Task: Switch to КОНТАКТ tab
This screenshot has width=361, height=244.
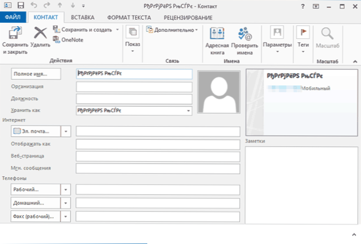Action: tap(46, 17)
